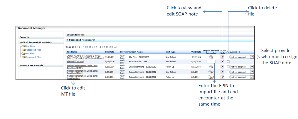Click import and end encounter icon for Ally Price
This screenshot has height=119, width=298.
pos(211,57)
